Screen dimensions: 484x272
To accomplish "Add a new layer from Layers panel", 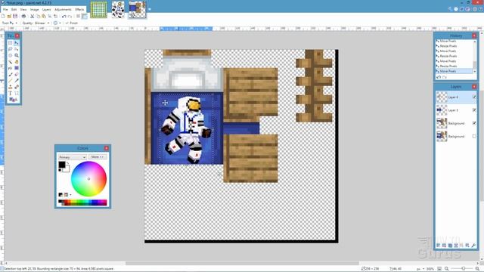I will (439, 246).
